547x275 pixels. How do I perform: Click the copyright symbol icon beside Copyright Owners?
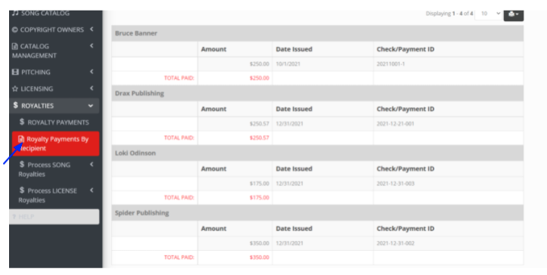tap(14, 29)
